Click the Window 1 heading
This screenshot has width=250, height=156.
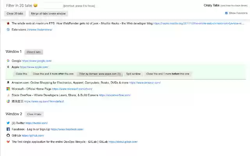click(14, 51)
